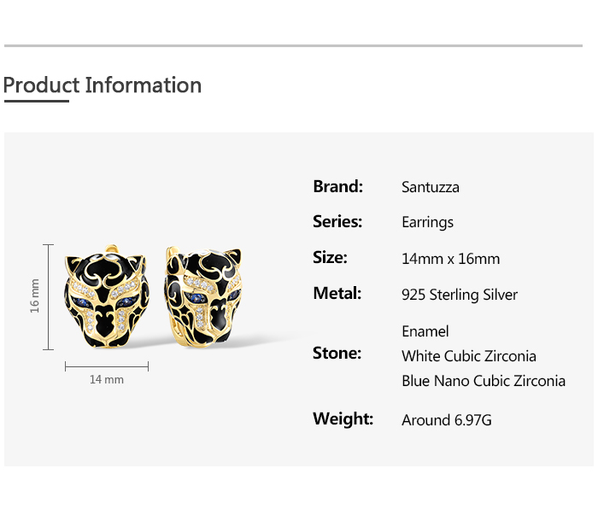The image size is (598, 509).
Task: Click the 14 mm width dimension label
Action: pyautogui.click(x=107, y=379)
